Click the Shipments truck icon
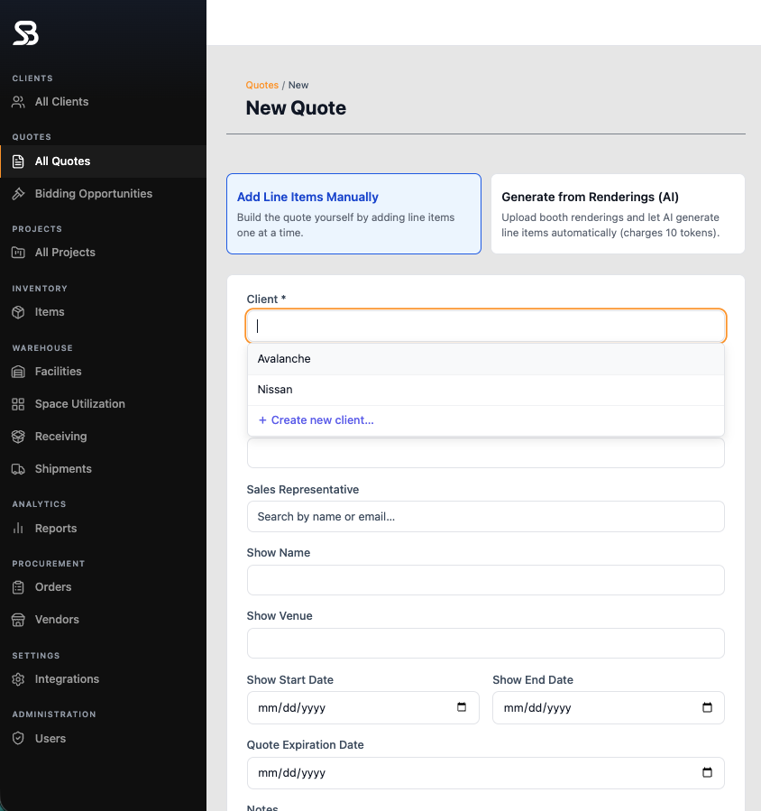This screenshot has width=761, height=811. 18,469
